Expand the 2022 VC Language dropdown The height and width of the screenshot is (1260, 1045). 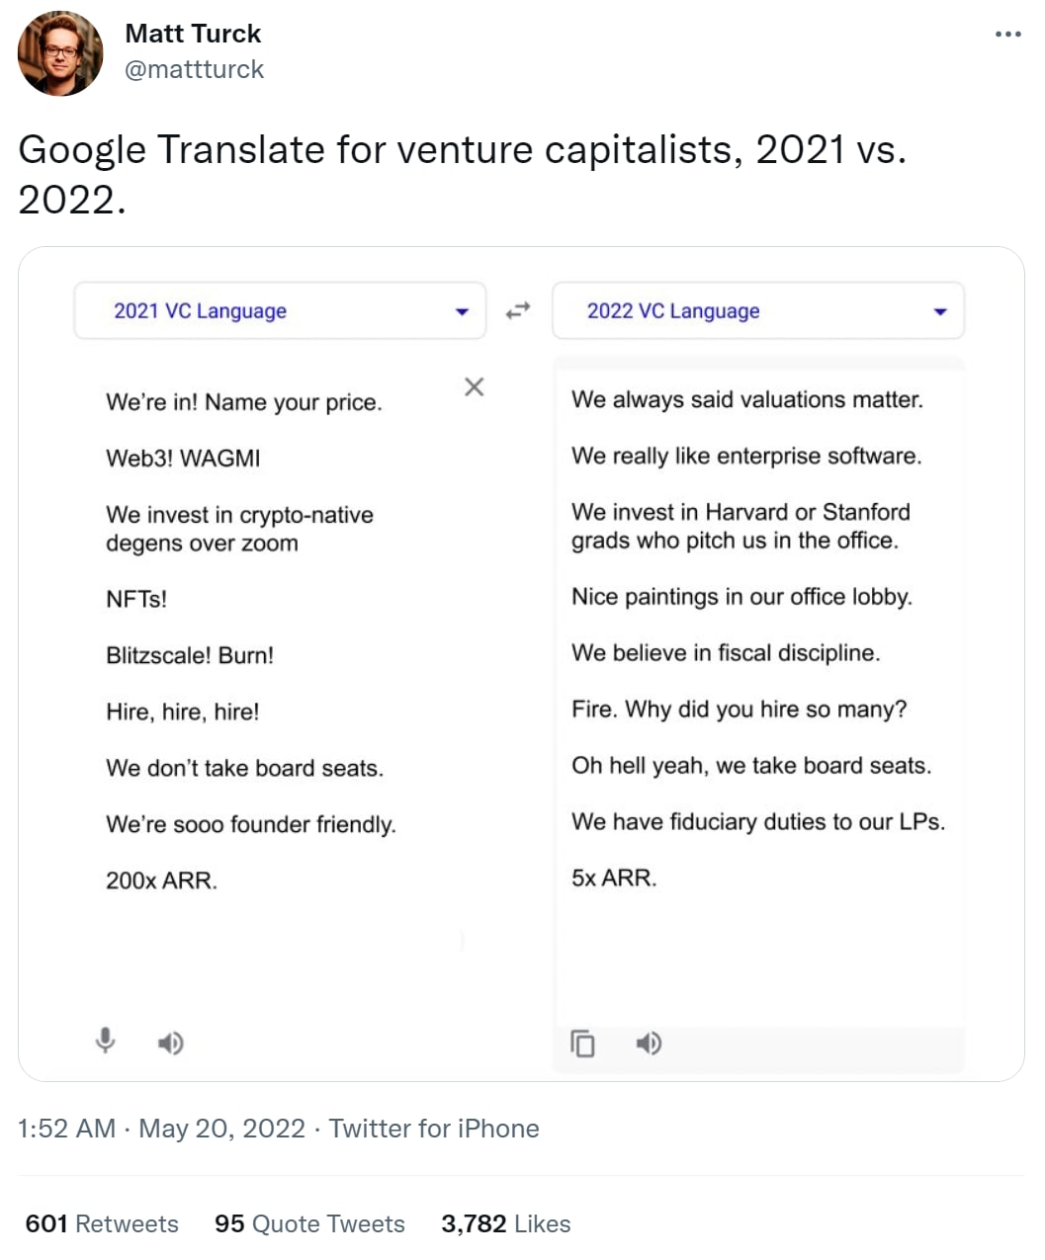point(757,311)
